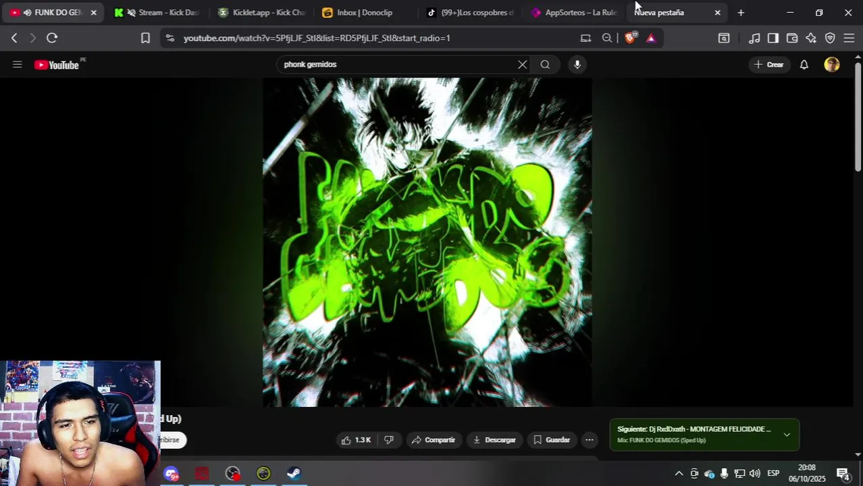Viewport: 863px width, 486px height.
Task: Click the address bar URL
Action: [317, 38]
